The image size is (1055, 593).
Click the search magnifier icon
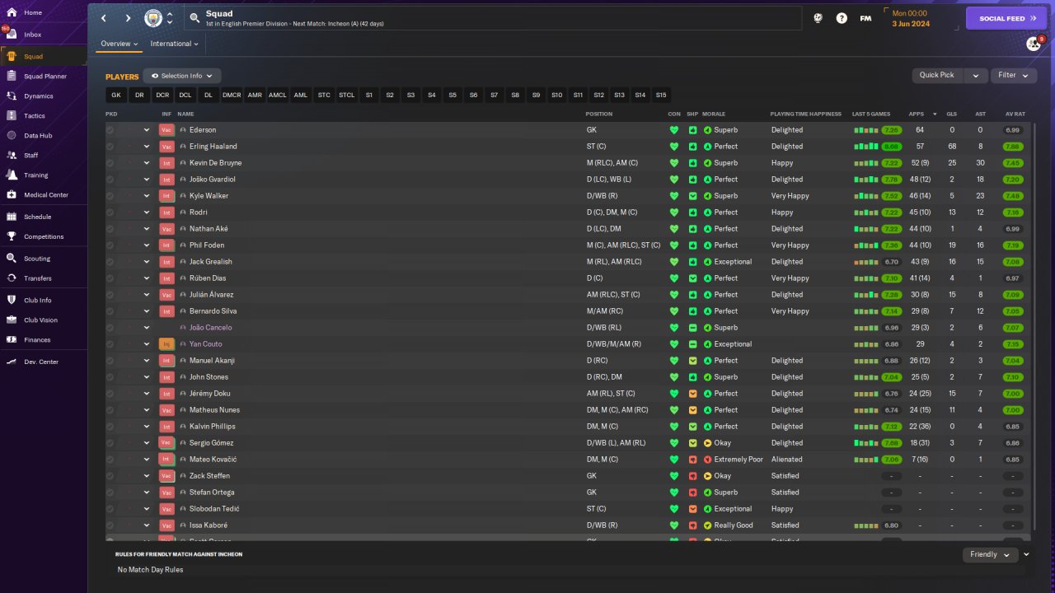[195, 17]
